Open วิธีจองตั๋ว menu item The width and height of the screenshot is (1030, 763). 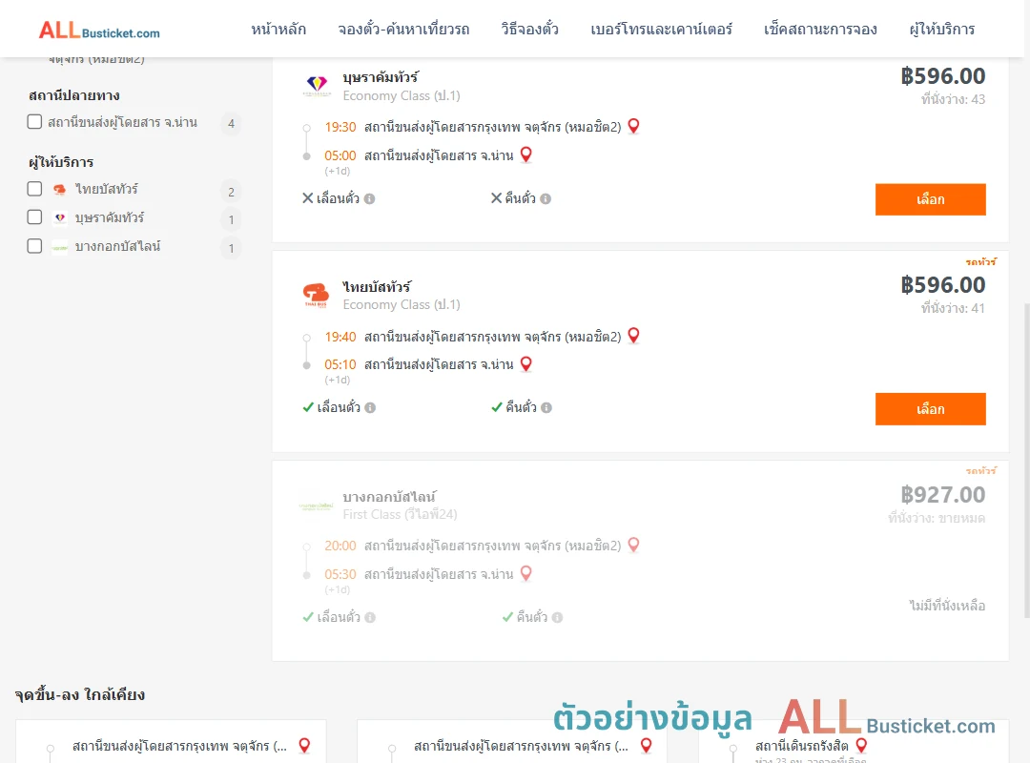pyautogui.click(x=529, y=30)
